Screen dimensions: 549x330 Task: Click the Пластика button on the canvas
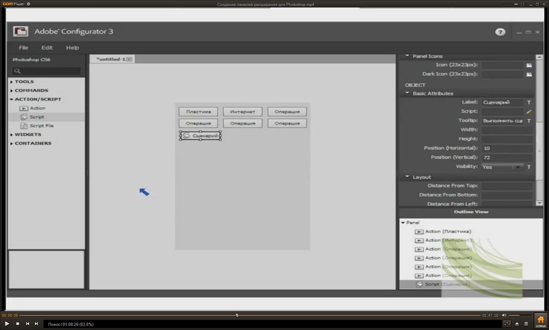198,112
